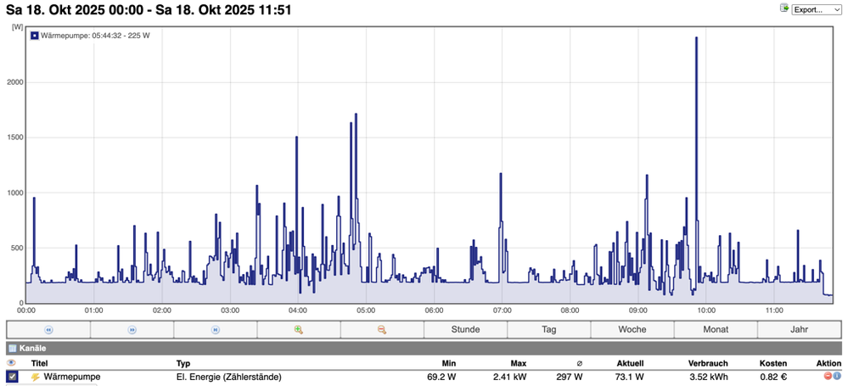
Task: Open the Export dropdown menu
Action: (817, 9)
